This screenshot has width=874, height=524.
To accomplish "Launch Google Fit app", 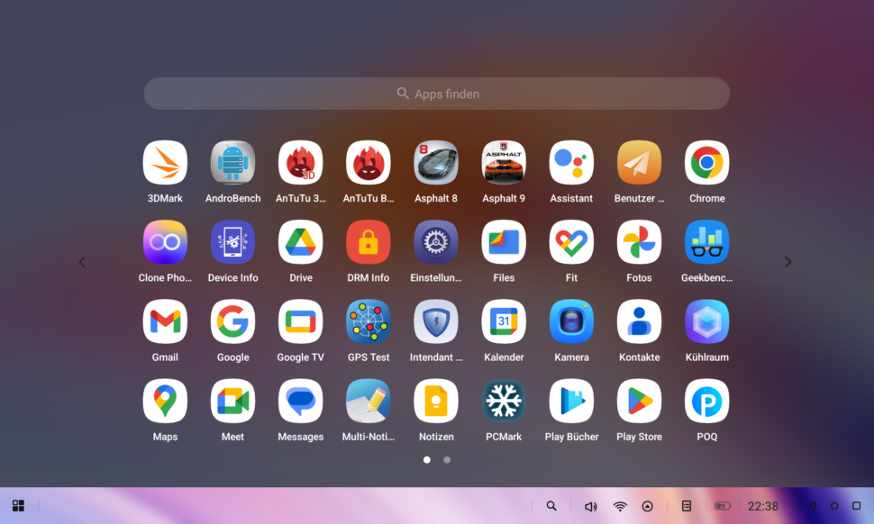I will tap(571, 242).
